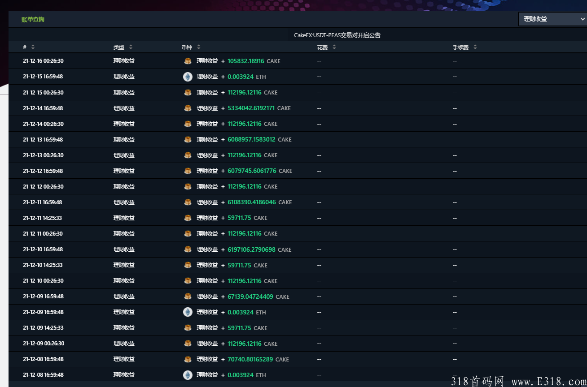Select the 21-12-13 00:26:30 record row
Screen dimensions: 587x387
pos(298,155)
